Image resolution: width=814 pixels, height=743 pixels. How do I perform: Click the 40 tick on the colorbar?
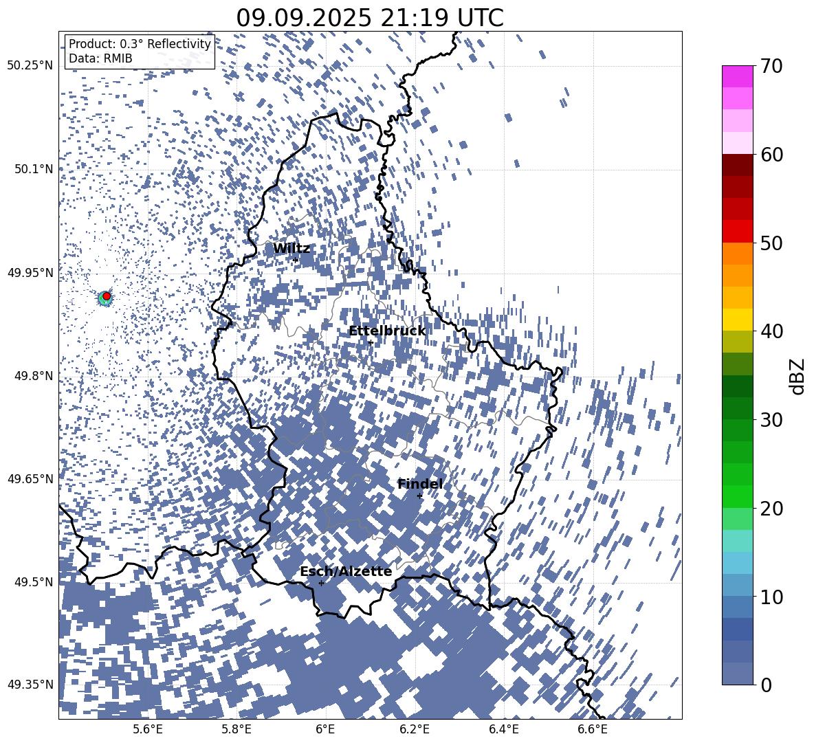click(771, 331)
